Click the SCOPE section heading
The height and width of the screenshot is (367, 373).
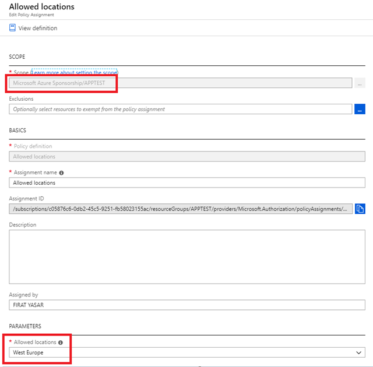[x=17, y=57]
